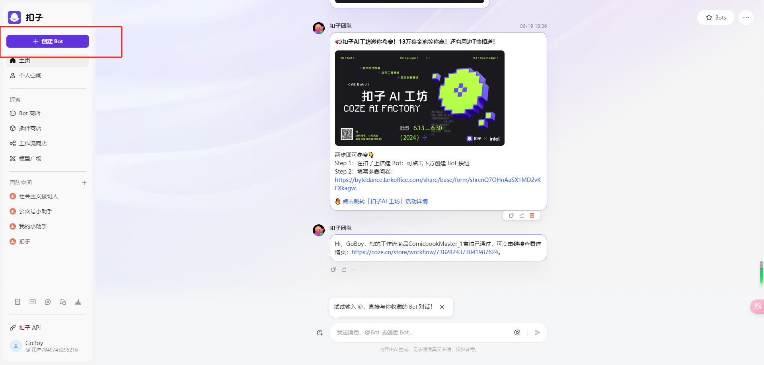The height and width of the screenshot is (365, 764).
Task: Click the 点击跳转「扣子AI 工坊」活动详情 link
Action: 385,201
